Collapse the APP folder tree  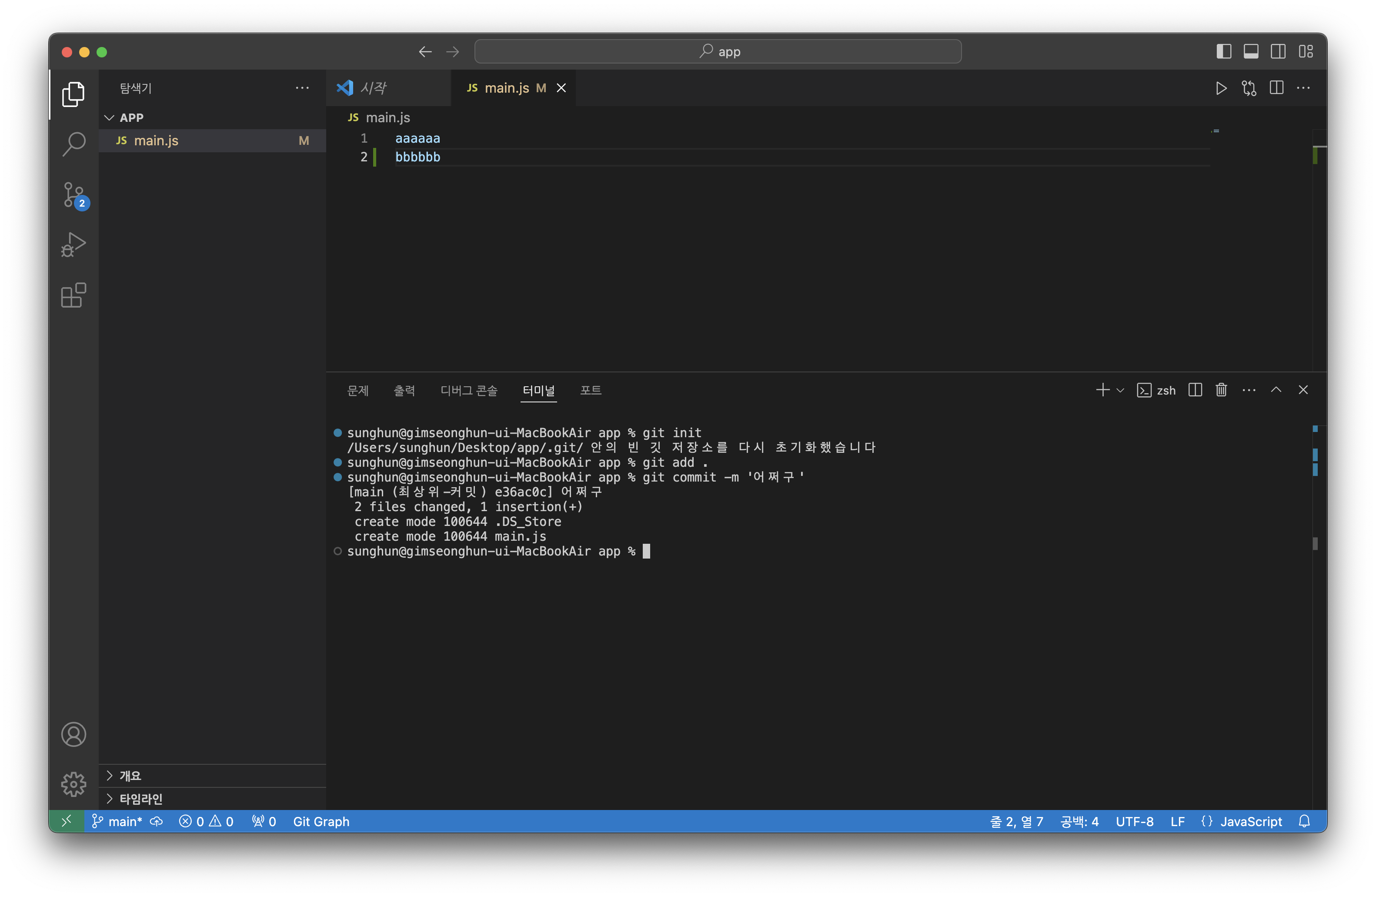click(x=109, y=117)
